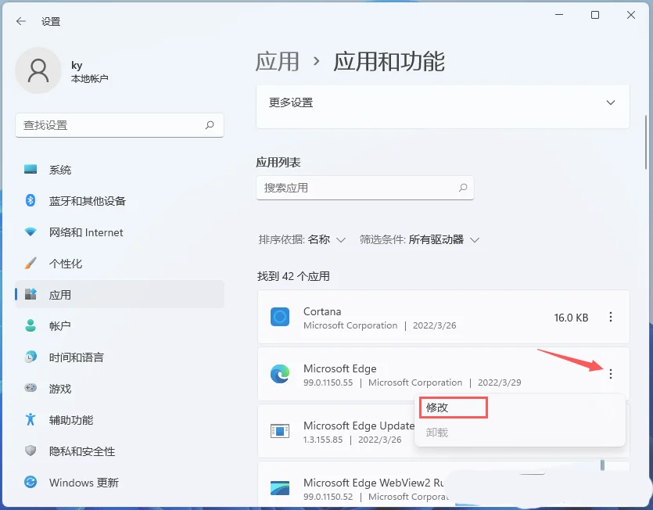Click the 本地帐户 label under ky
Image resolution: width=653 pixels, height=510 pixels.
(x=89, y=79)
